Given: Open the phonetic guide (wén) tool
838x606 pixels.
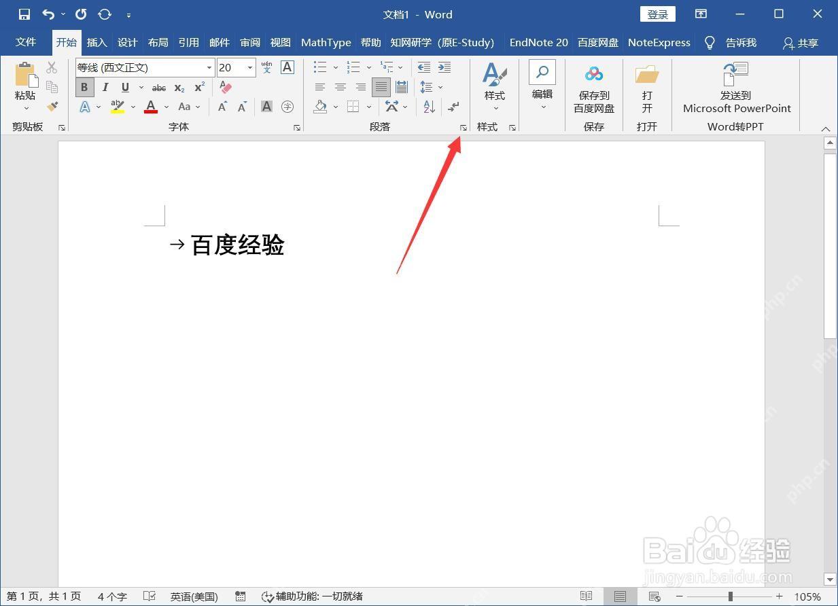Looking at the screenshot, I should pyautogui.click(x=267, y=67).
